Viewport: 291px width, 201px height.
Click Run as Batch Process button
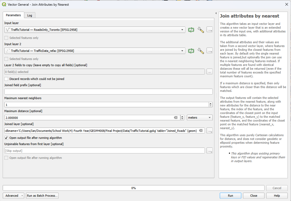click(x=42, y=196)
